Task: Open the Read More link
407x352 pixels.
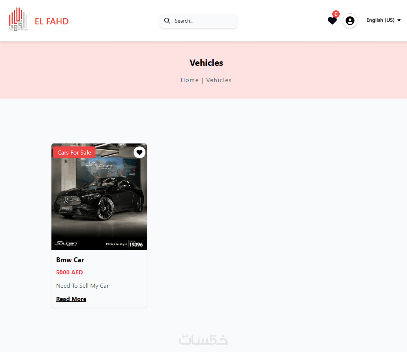Action: [71, 299]
